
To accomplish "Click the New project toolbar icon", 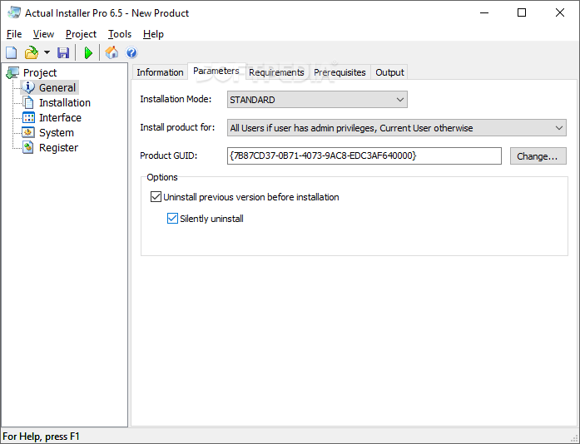I will click(x=12, y=53).
